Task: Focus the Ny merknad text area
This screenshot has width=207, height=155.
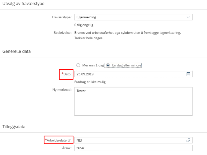Action: point(133,101)
